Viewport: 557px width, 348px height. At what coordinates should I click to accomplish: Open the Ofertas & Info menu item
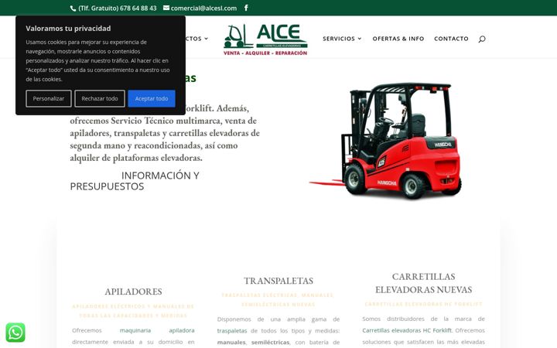(x=398, y=39)
